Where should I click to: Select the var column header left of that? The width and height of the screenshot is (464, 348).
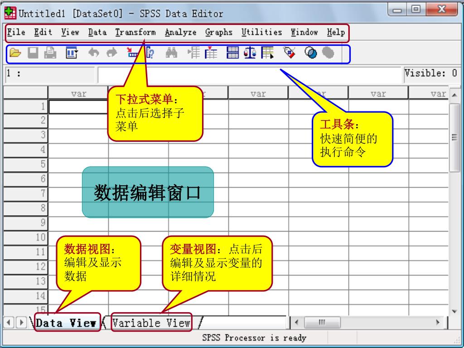point(378,93)
